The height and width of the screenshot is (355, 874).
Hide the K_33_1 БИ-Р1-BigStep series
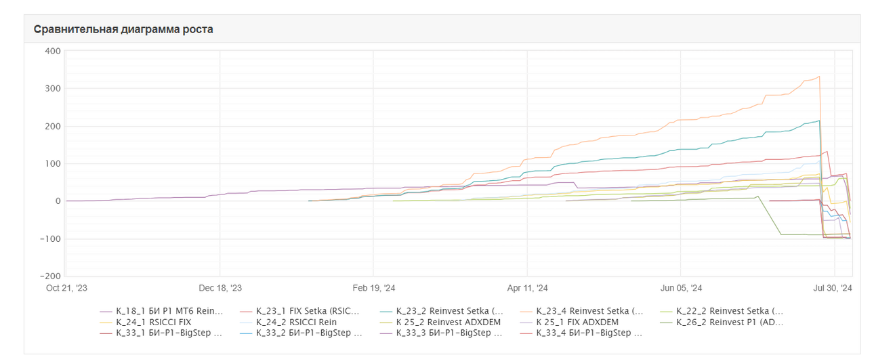(161, 333)
